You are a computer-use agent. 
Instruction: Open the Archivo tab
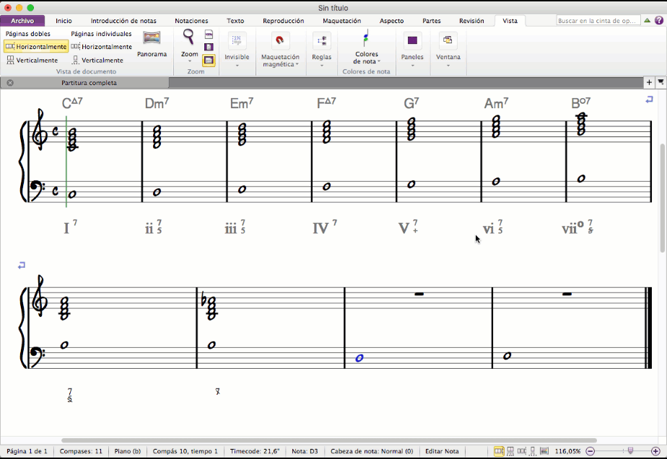click(22, 20)
